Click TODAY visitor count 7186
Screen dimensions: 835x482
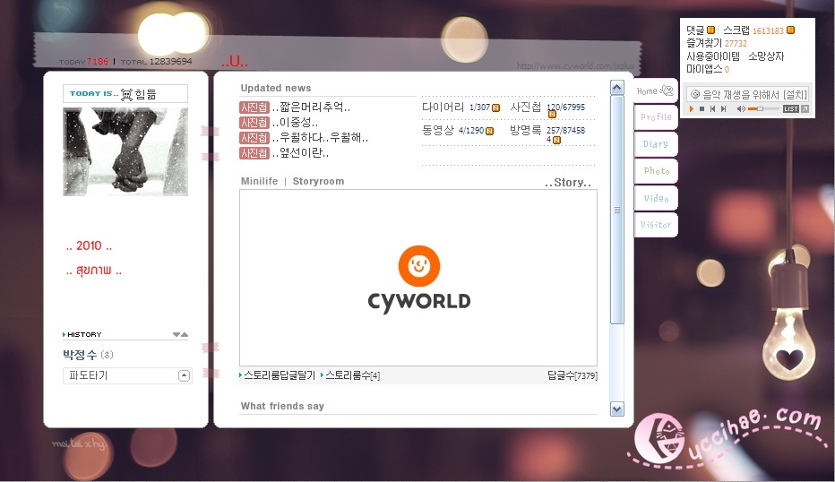pos(98,62)
